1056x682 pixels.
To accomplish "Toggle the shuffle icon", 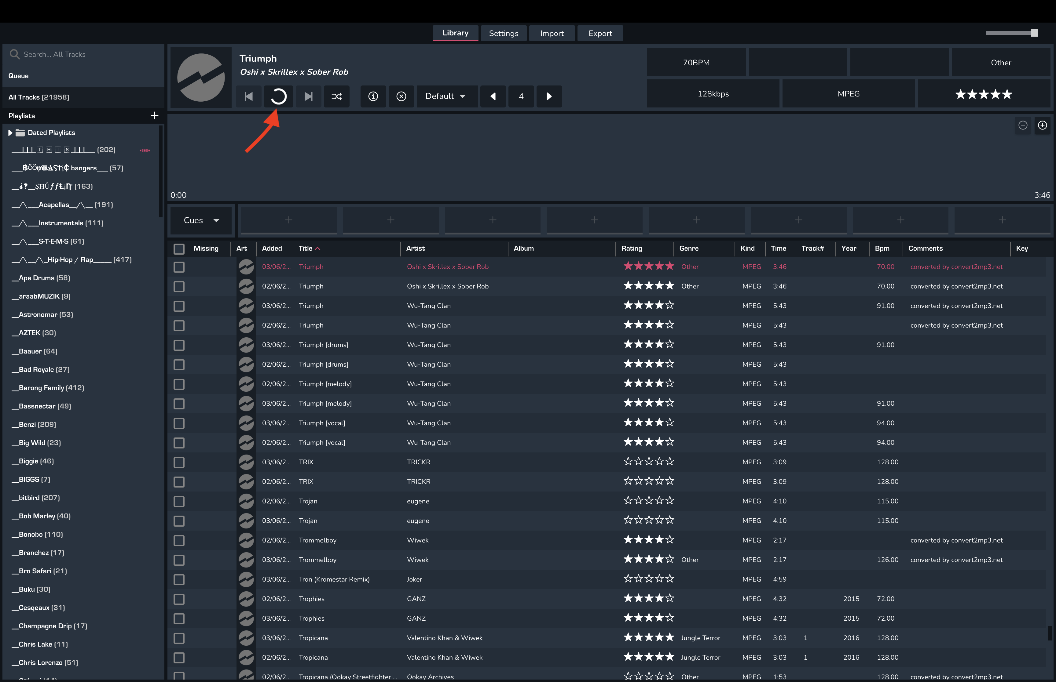I will (337, 96).
